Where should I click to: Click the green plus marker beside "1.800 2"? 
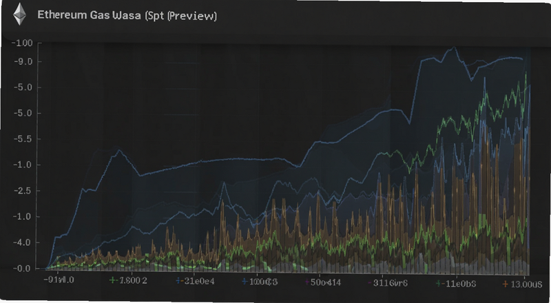point(113,280)
